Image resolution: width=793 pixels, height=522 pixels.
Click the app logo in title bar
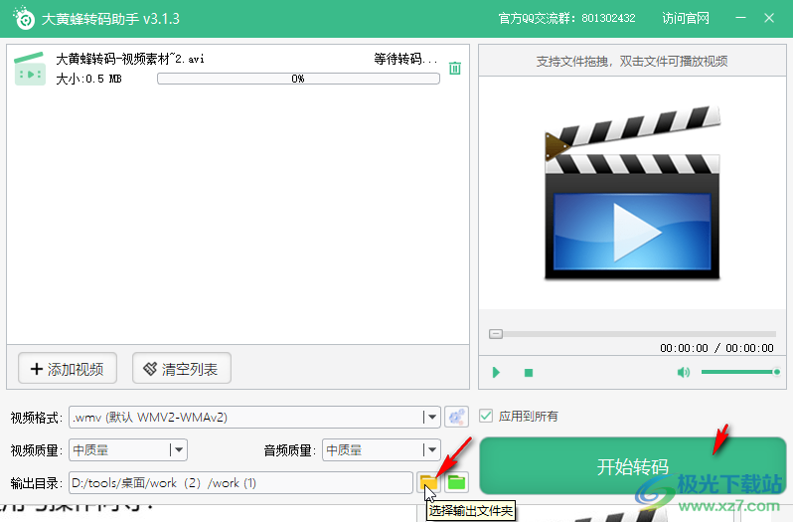pyautogui.click(x=24, y=19)
